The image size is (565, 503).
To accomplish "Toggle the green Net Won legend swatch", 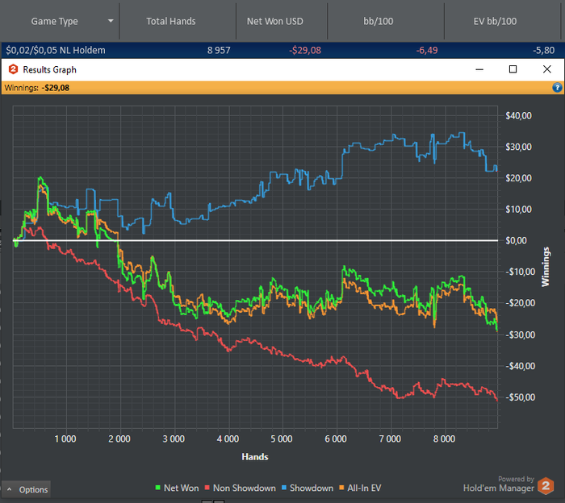I will [x=158, y=488].
